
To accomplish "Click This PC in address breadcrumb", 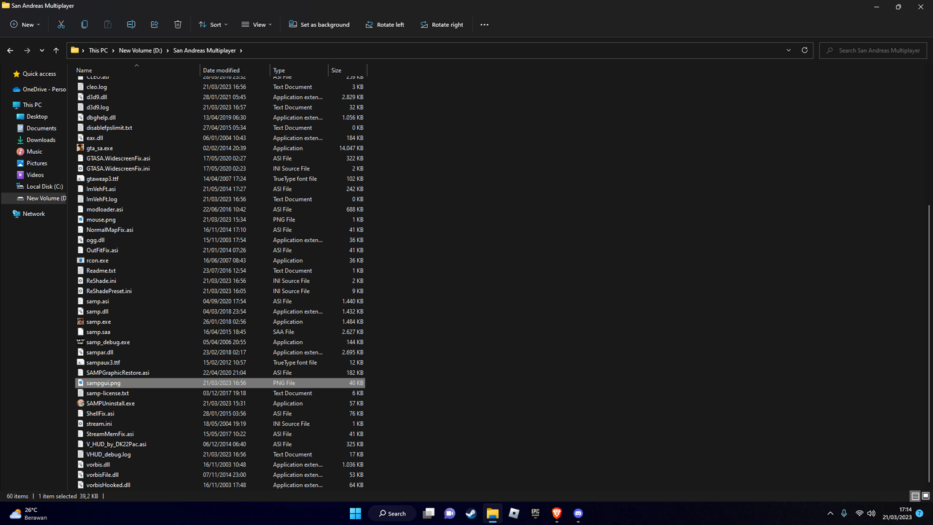I will pos(98,50).
